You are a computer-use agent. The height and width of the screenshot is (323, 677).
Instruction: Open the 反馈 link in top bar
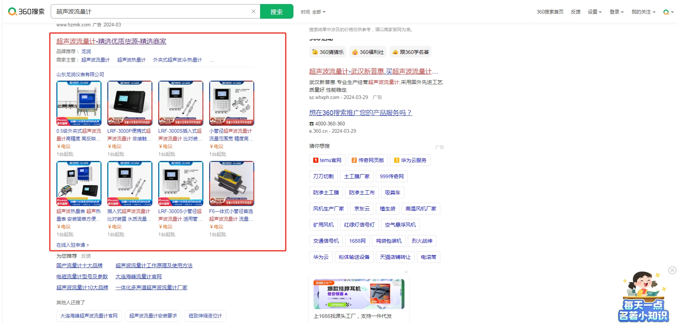pyautogui.click(x=576, y=12)
